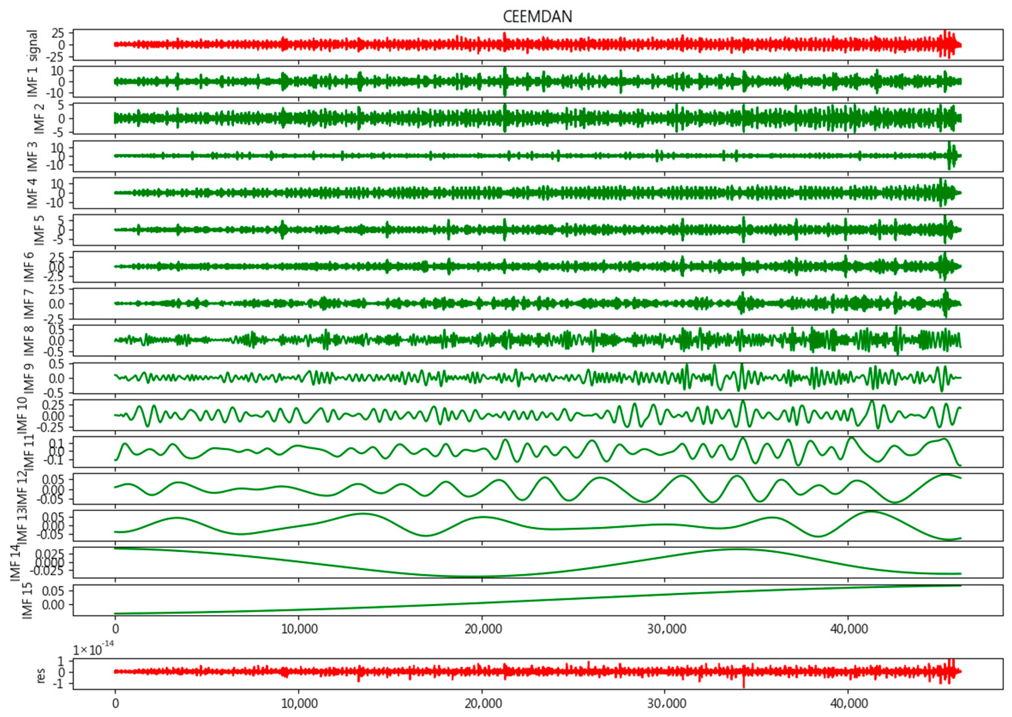Click the bottom 40,000 x-axis tick label
The height and width of the screenshot is (717, 1012).
tap(849, 703)
